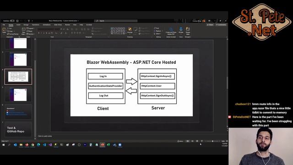This screenshot has width=293, height=165.
Task: Click Find in Editing group
Action: (x=157, y=28)
